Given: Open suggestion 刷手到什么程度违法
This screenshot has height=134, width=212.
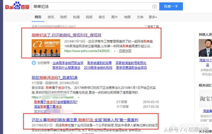Looking at the screenshot, I should click(66, 67).
